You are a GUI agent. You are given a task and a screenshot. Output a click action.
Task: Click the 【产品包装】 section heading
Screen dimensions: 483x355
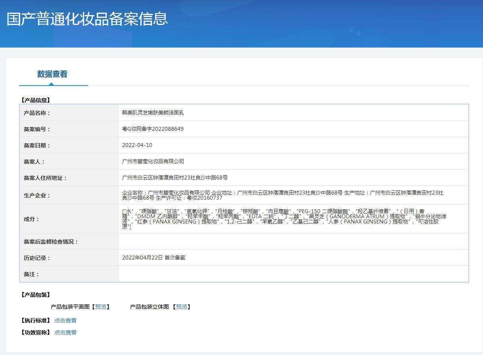(x=36, y=295)
